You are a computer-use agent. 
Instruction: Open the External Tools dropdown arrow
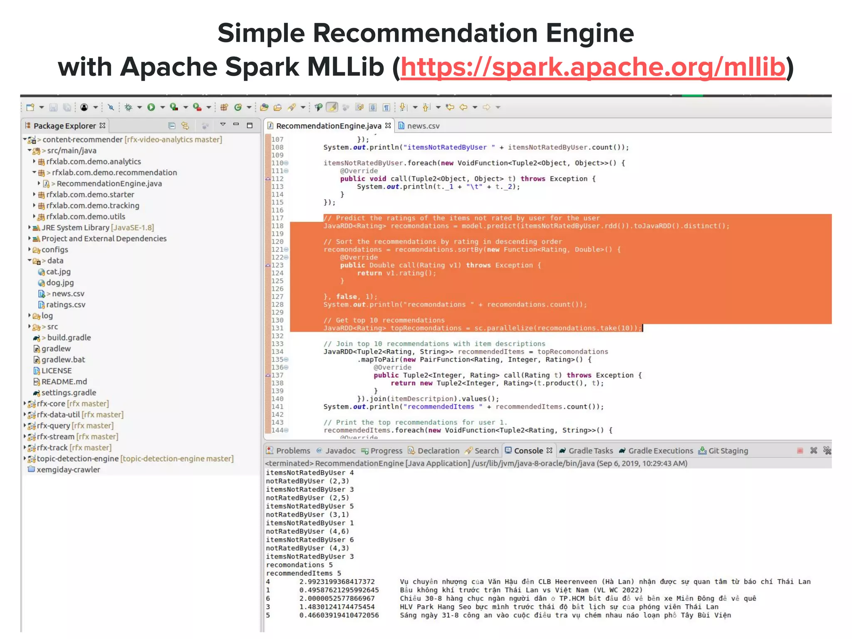209,107
